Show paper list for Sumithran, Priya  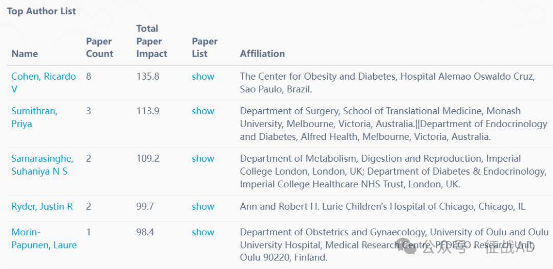203,111
